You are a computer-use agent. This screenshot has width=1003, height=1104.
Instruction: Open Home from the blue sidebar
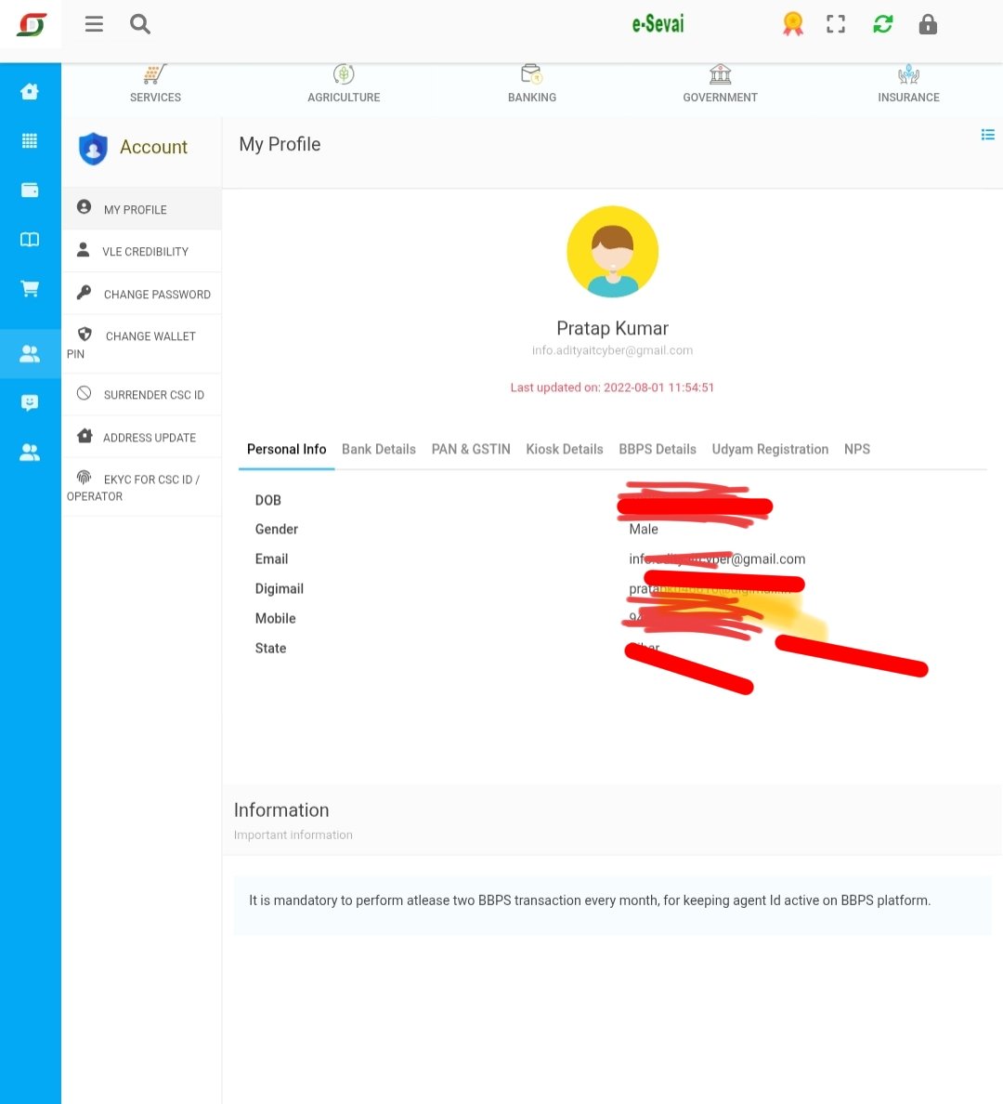[x=30, y=91]
